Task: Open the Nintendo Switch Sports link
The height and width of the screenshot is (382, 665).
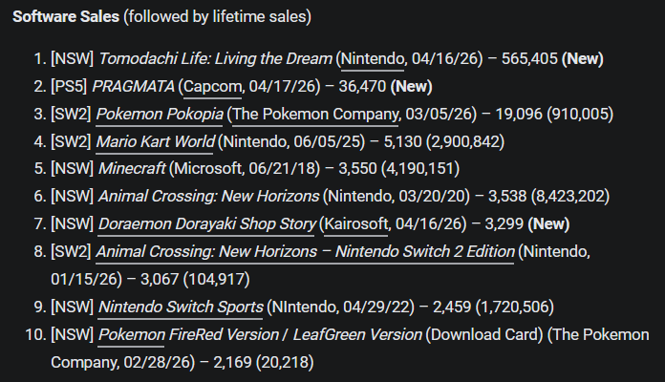Action: [181, 308]
